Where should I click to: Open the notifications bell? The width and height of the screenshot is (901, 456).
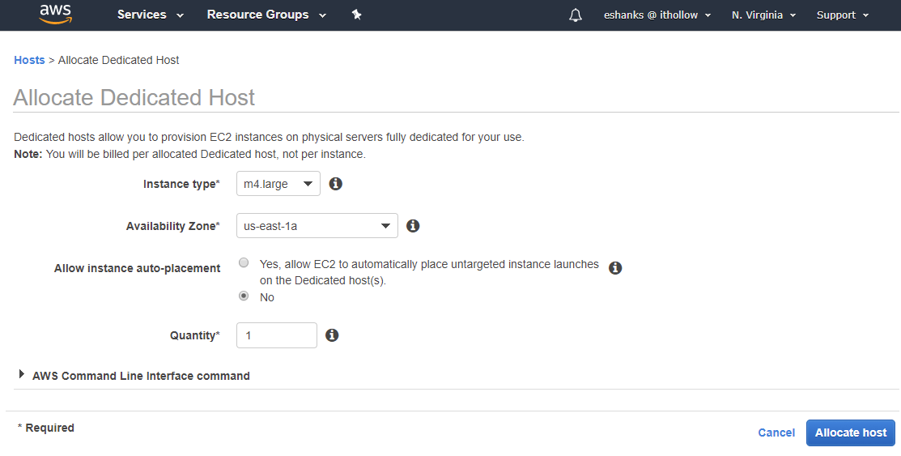(576, 15)
